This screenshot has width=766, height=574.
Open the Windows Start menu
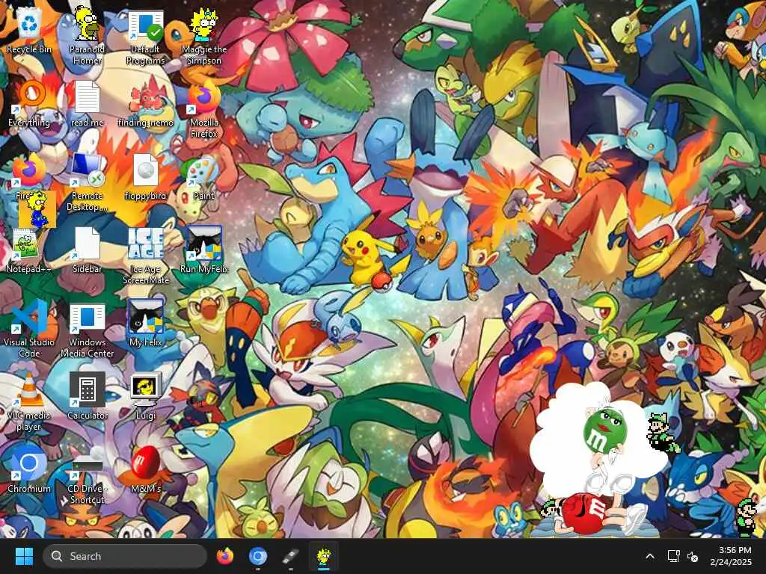click(x=24, y=556)
